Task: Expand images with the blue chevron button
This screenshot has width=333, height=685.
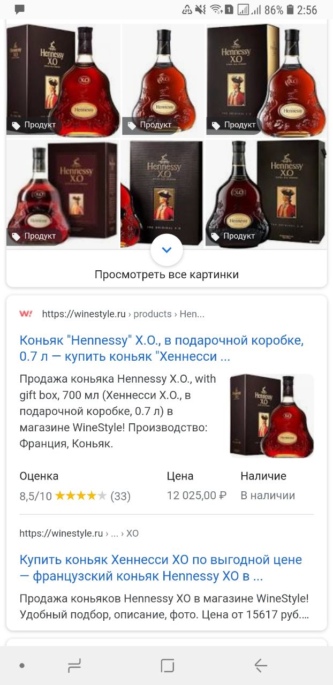Action: [166, 250]
